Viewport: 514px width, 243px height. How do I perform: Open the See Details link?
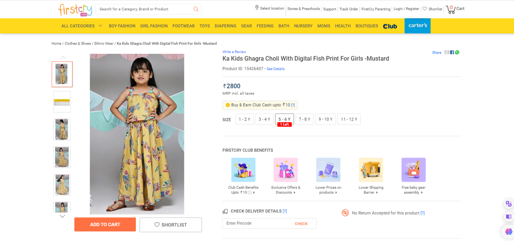(275, 69)
